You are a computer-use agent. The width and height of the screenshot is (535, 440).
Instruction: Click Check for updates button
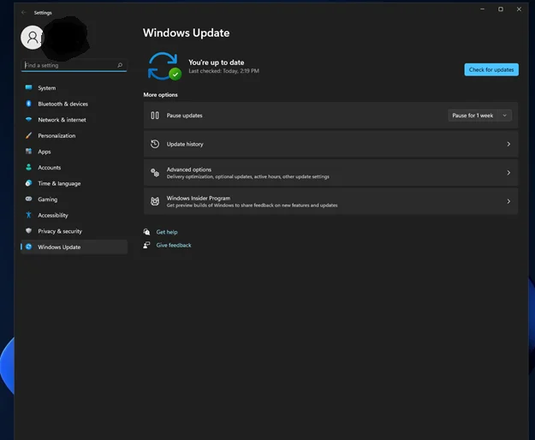[491, 69]
